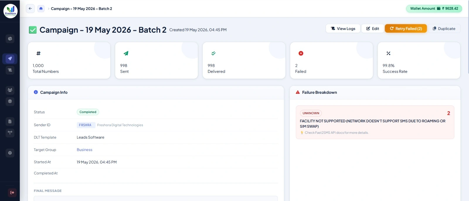
Task: Click the double-check icon on Delivered card
Action: (x=213, y=53)
